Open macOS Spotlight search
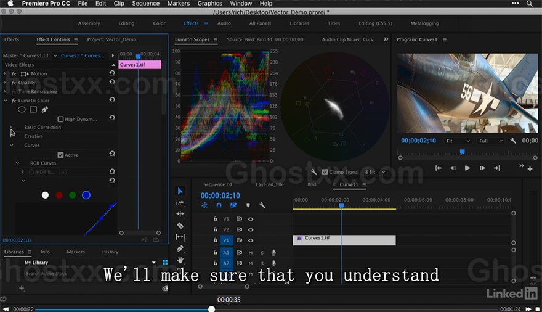Viewport: 542px width, 312px height. pyautogui.click(x=530, y=4)
